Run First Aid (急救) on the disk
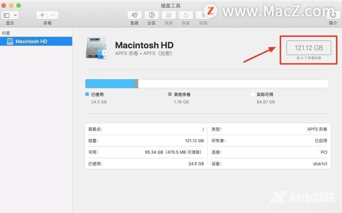The image size is (342, 213). [134, 15]
